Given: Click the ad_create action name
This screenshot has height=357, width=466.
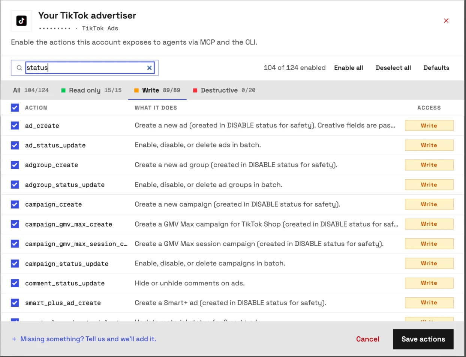Looking at the screenshot, I should coord(42,126).
